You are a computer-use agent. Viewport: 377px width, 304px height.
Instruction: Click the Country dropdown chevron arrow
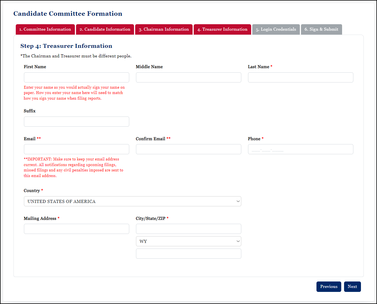pos(238,201)
